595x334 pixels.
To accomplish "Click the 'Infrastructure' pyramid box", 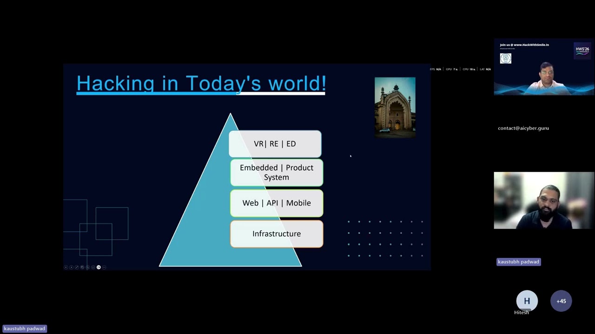I will 277,234.
